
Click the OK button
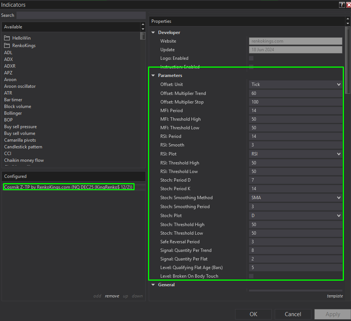click(253, 314)
